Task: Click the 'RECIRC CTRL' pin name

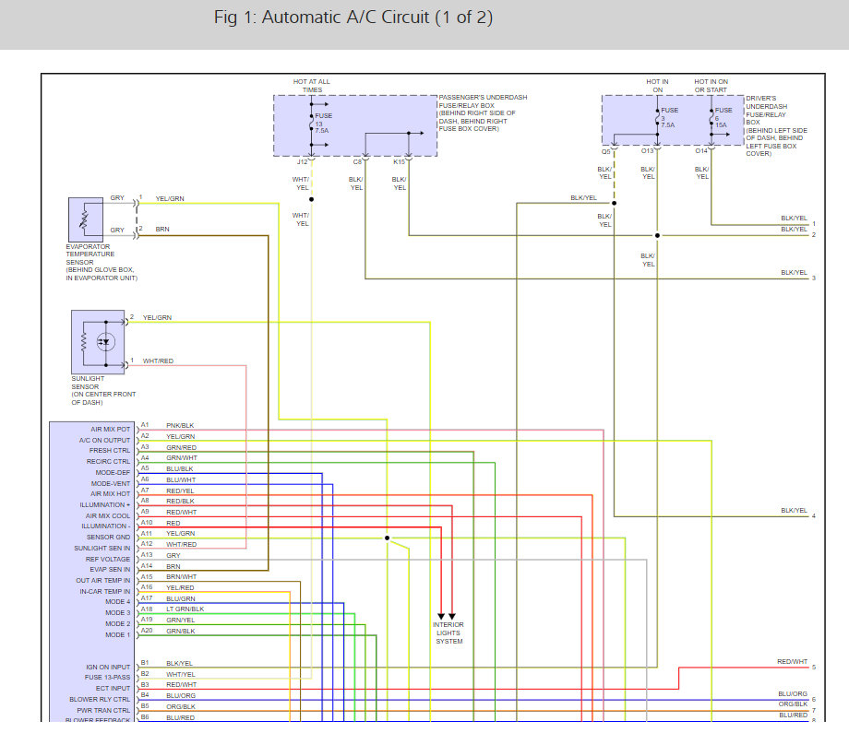Action: point(108,462)
